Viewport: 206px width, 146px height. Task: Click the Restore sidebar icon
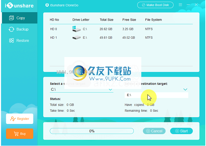pyautogui.click(x=12, y=40)
